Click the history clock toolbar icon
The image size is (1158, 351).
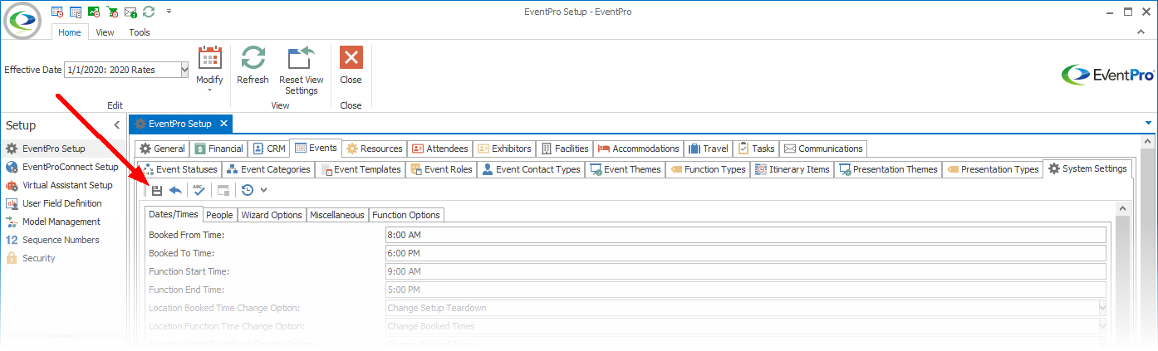(x=248, y=190)
